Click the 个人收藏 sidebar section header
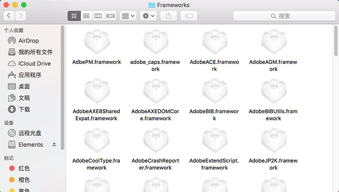Viewport: 339px width, 192px height. 14,30
